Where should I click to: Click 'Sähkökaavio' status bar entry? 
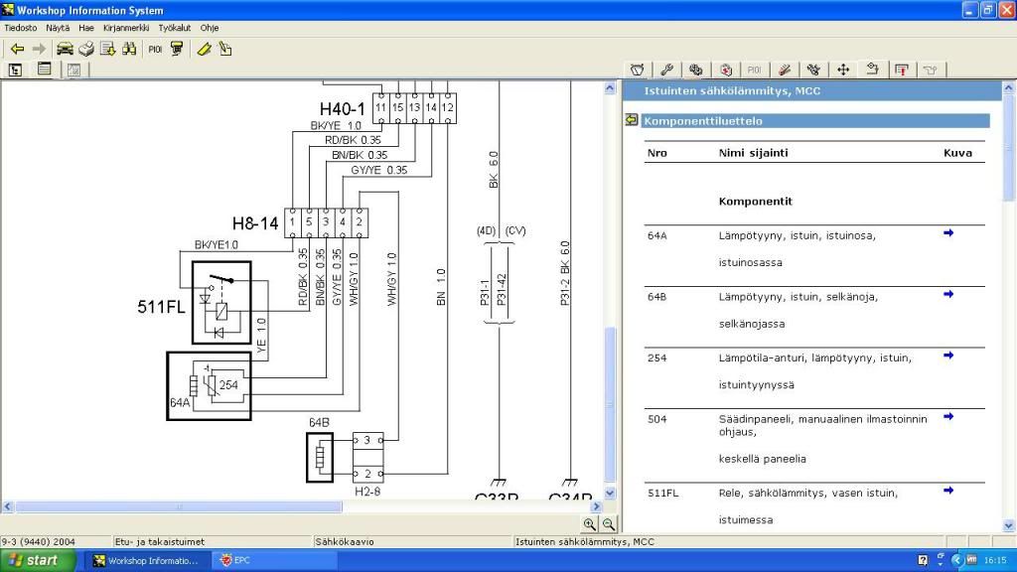(345, 541)
